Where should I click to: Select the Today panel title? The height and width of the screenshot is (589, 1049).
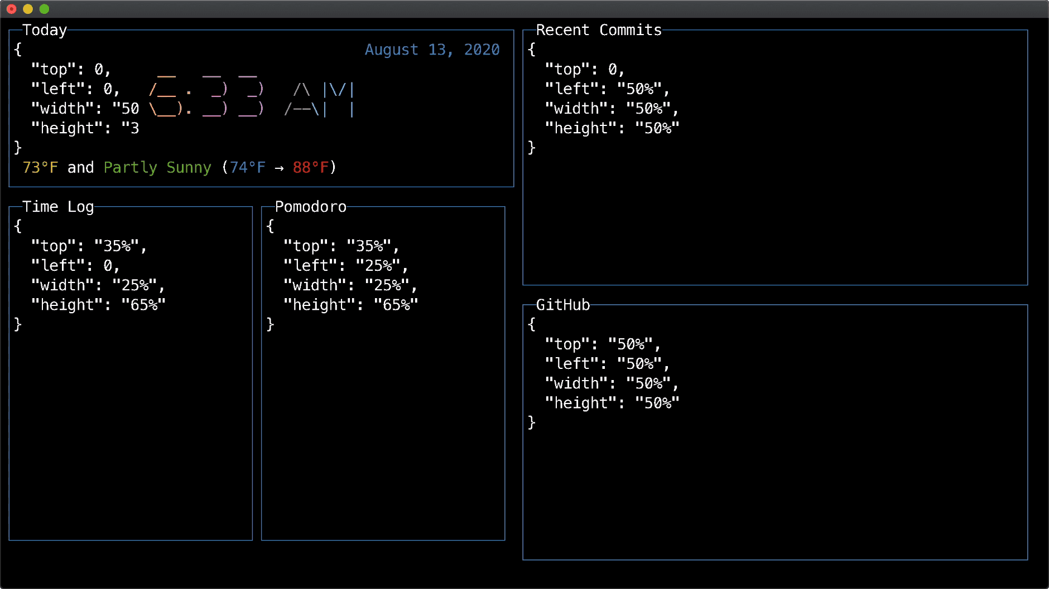coord(44,30)
